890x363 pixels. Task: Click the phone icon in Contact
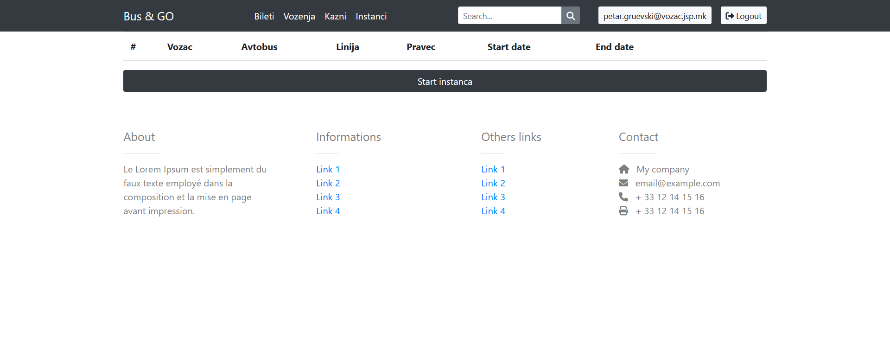click(623, 197)
